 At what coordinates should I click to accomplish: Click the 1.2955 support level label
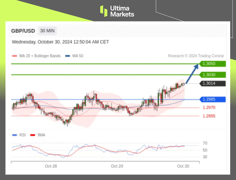(x=209, y=116)
